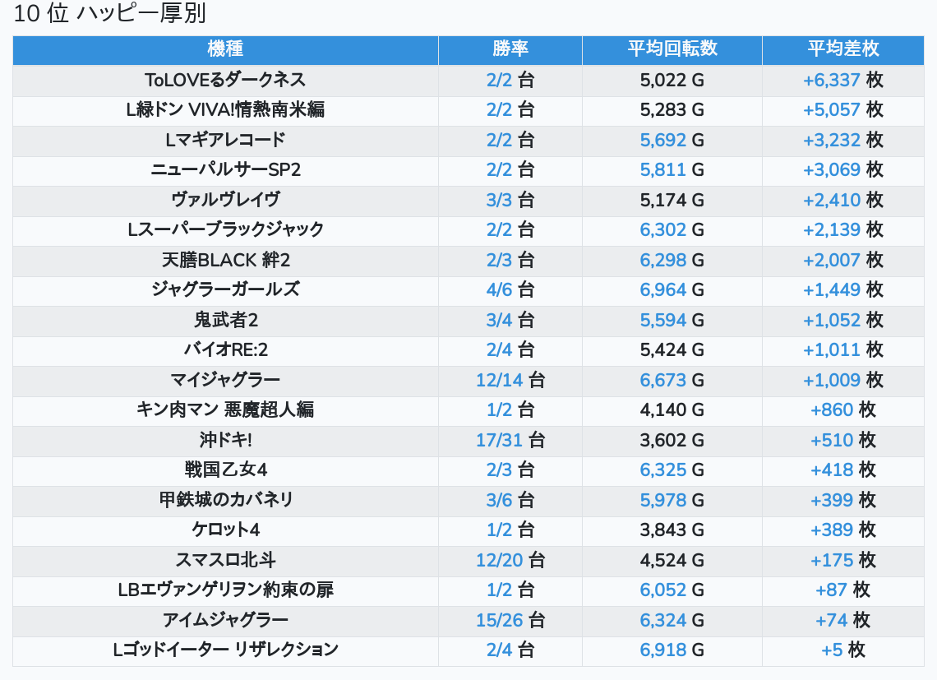Viewport: 937px width, 680px height.
Task: Select the ToLOVEるダークネス machine name
Action: [x=225, y=80]
